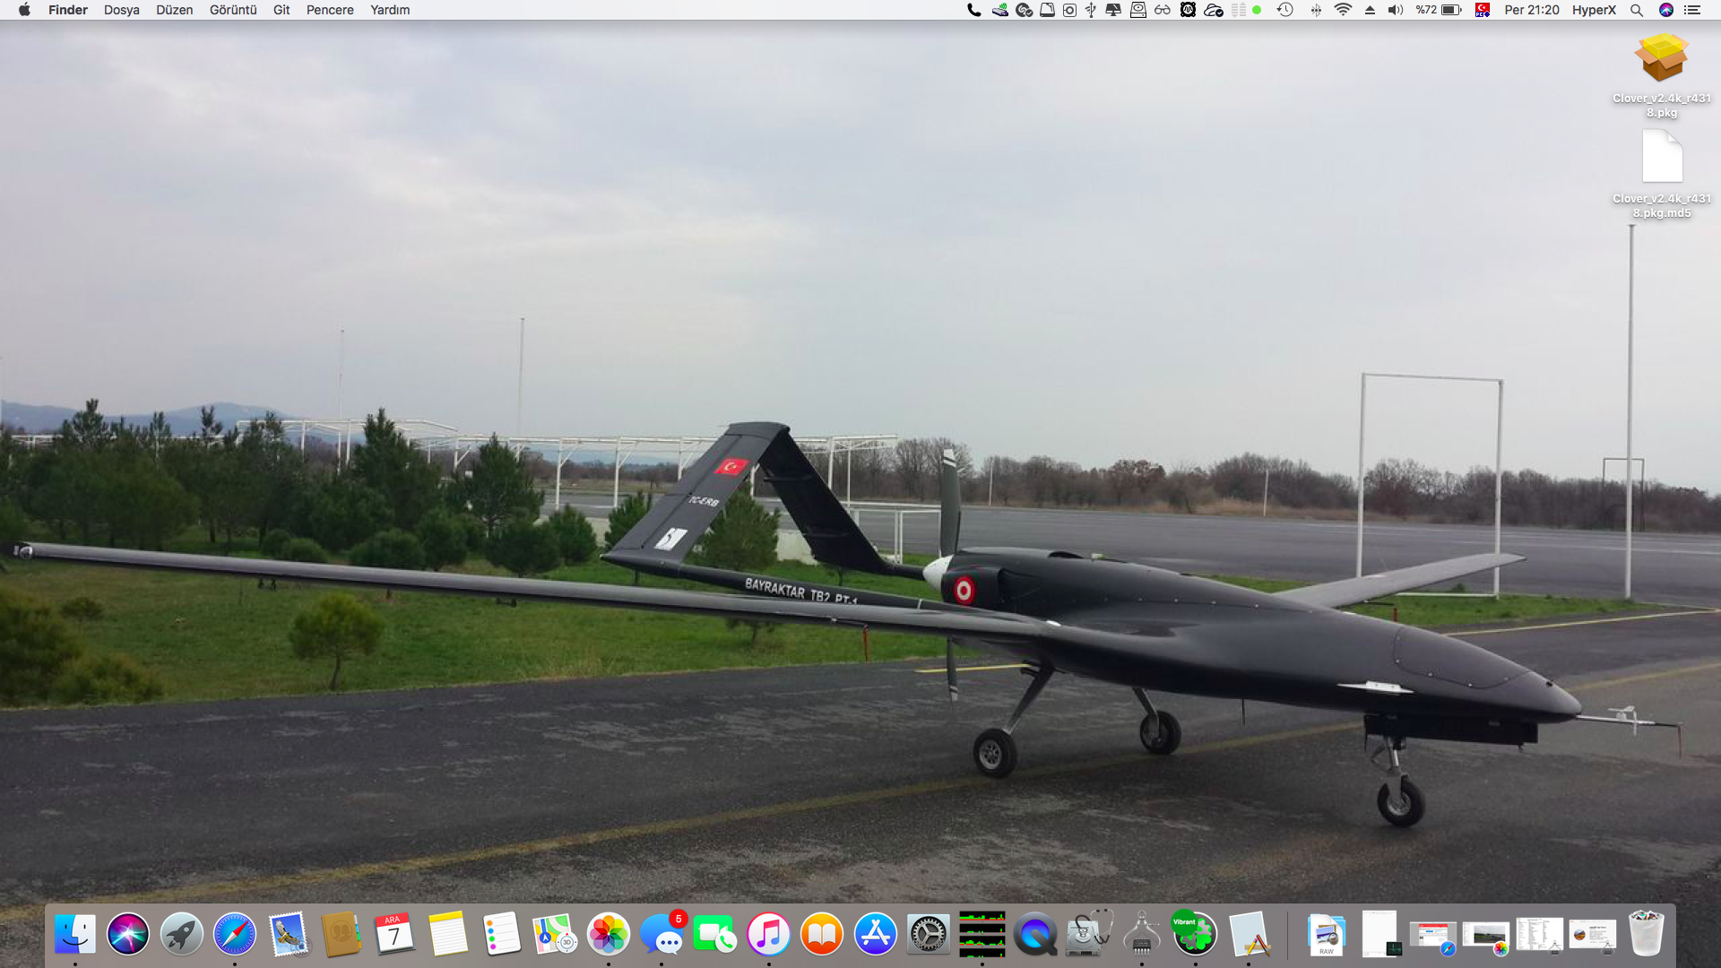Open System Preferences gear icon
The height and width of the screenshot is (968, 1721).
point(928,935)
